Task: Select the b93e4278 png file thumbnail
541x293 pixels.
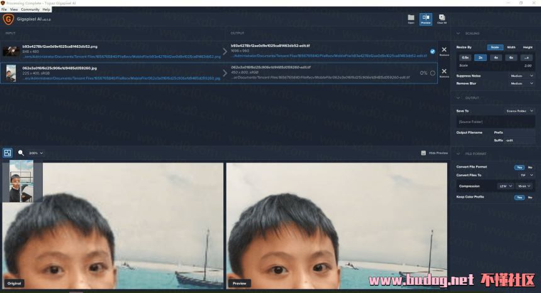Action: (x=11, y=51)
